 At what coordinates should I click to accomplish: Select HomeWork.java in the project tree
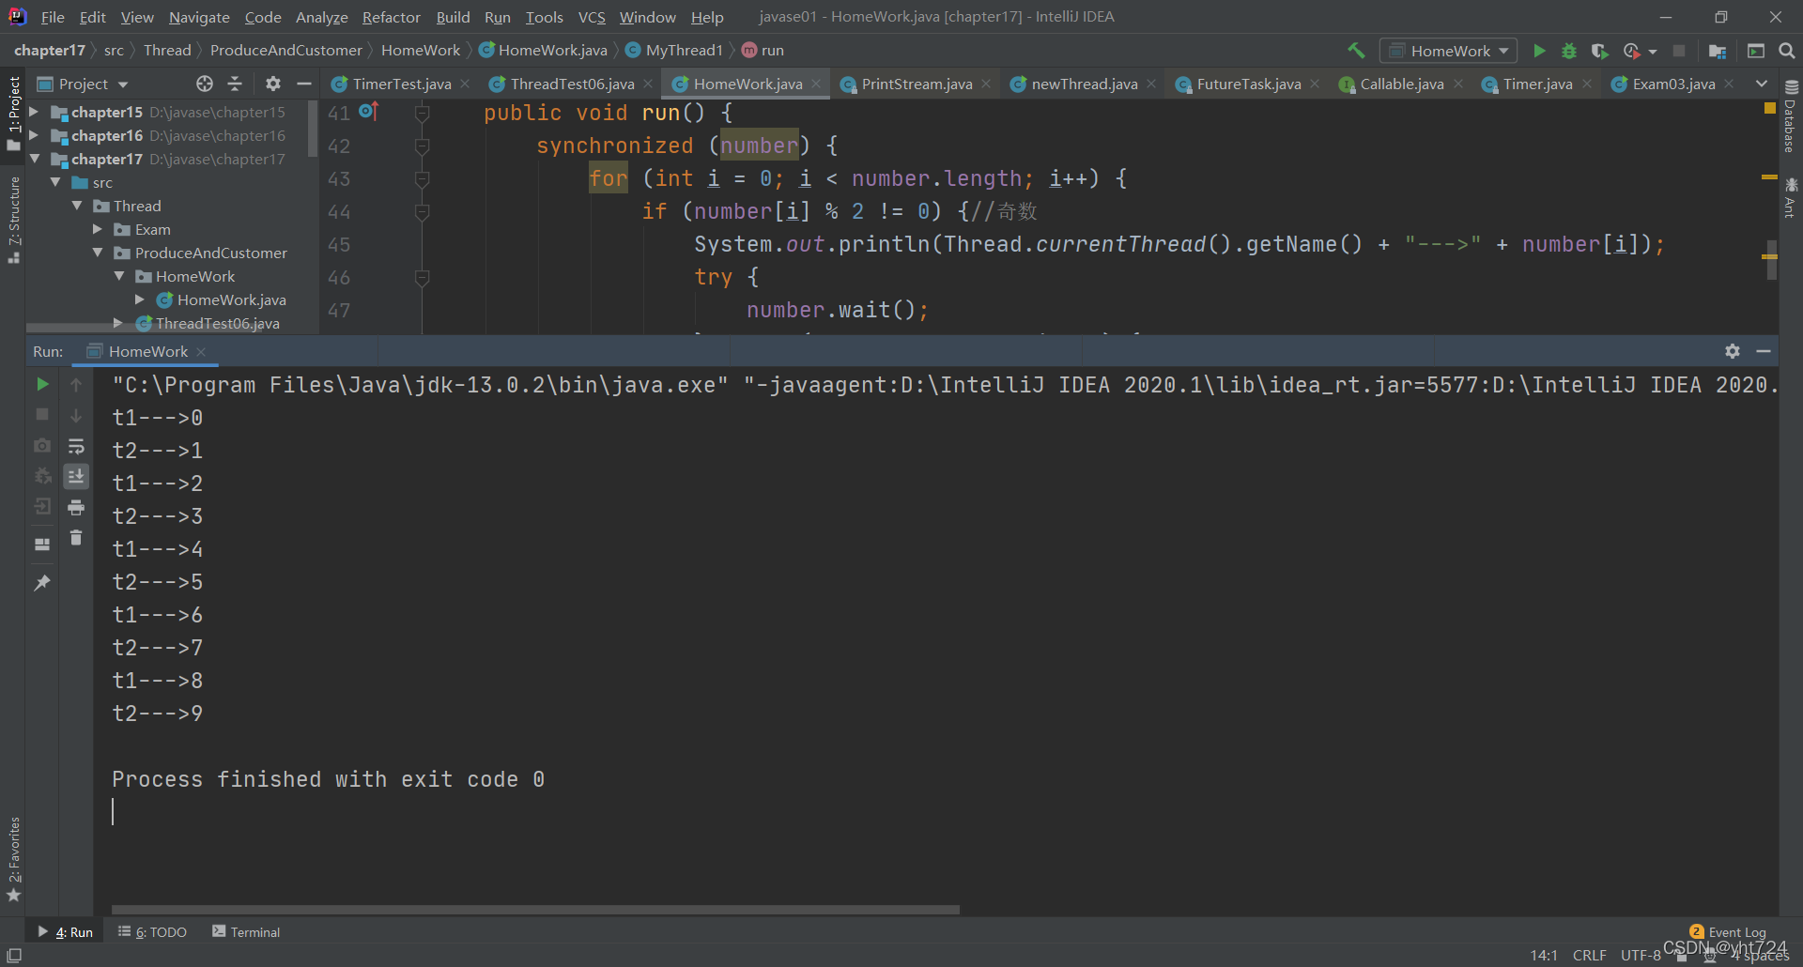click(x=231, y=299)
